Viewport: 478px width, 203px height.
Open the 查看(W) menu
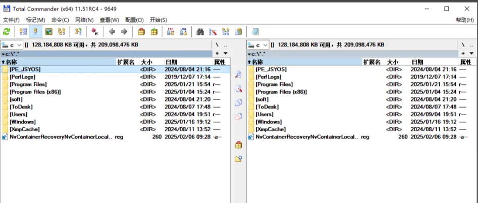coord(109,20)
